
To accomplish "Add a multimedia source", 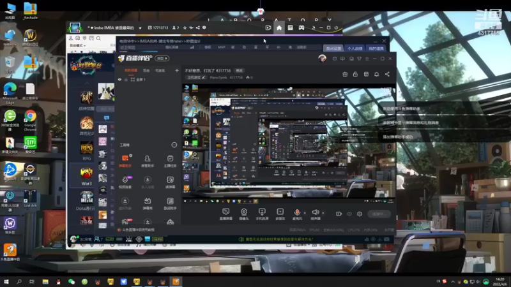I will pos(280,214).
